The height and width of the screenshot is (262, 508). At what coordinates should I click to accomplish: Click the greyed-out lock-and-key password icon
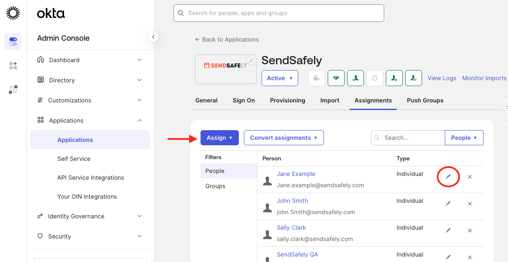[x=317, y=78]
